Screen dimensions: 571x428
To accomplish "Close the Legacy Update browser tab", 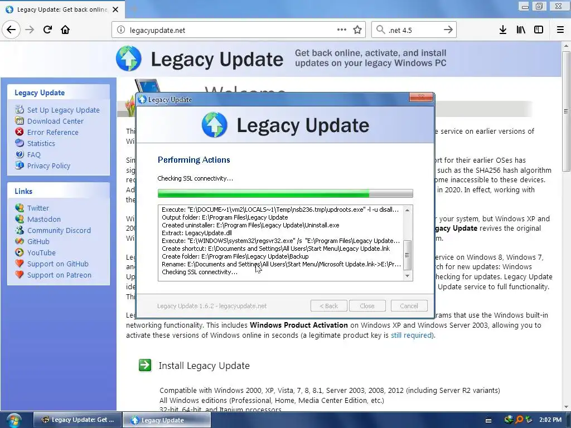I will pos(115,9).
